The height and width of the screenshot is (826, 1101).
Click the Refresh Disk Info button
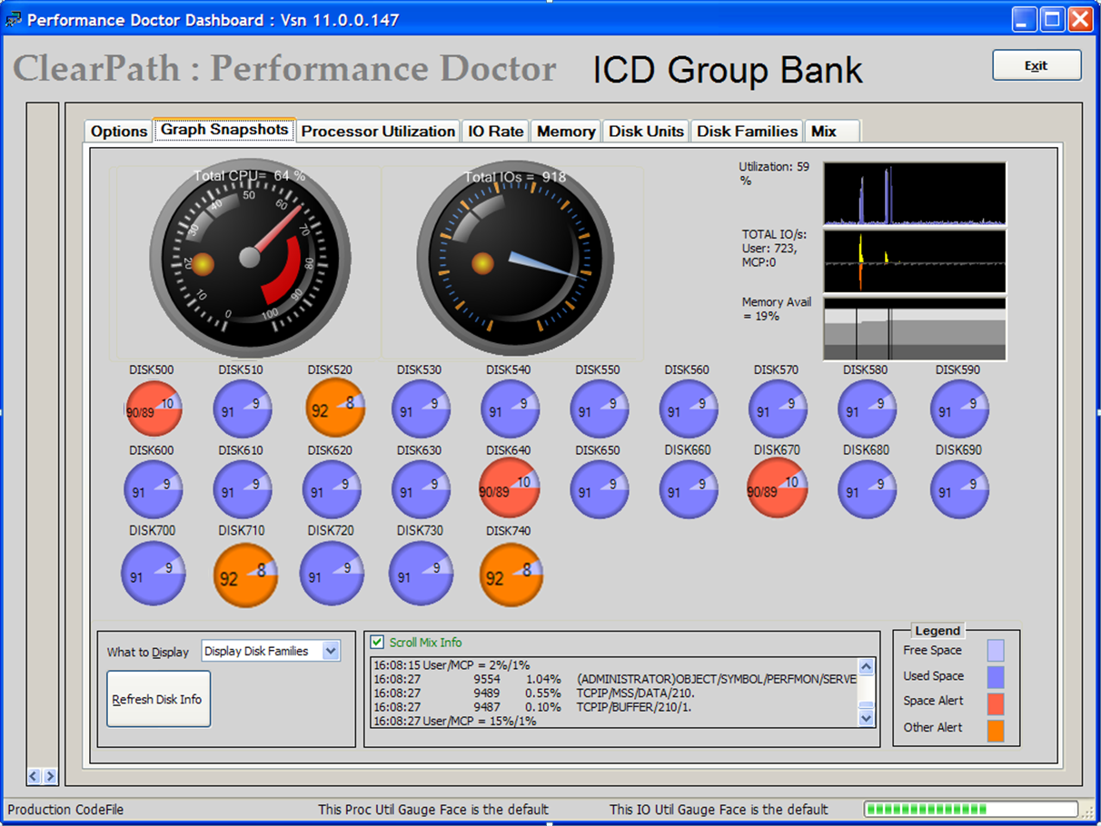pos(158,699)
